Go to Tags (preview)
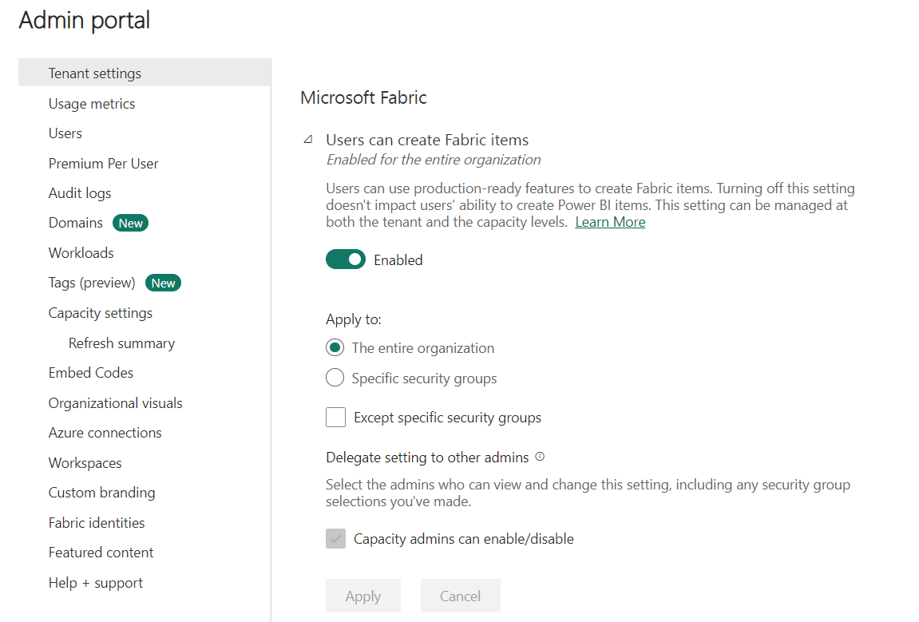 coord(92,283)
